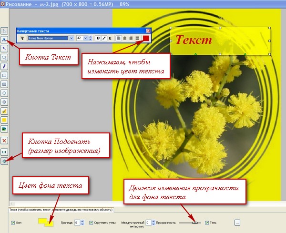Open the red text color picker
Viewport: 286px width, 233px height.
[146, 38]
